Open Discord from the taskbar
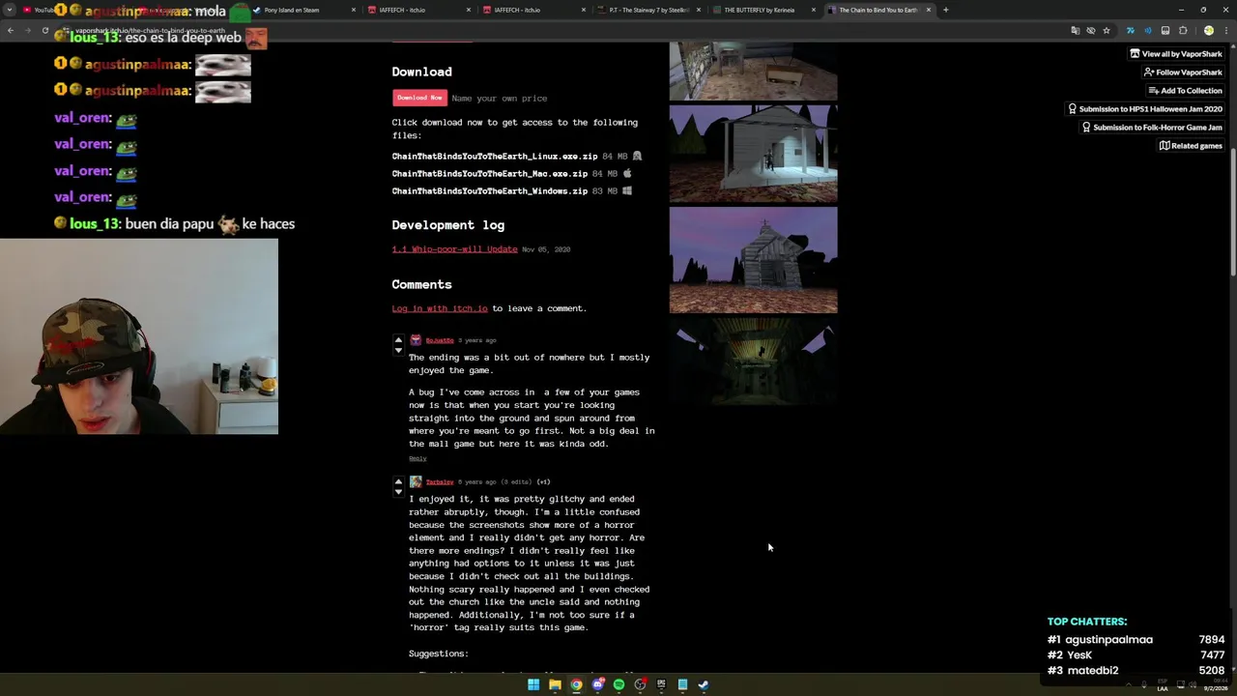This screenshot has width=1237, height=696. click(x=597, y=684)
